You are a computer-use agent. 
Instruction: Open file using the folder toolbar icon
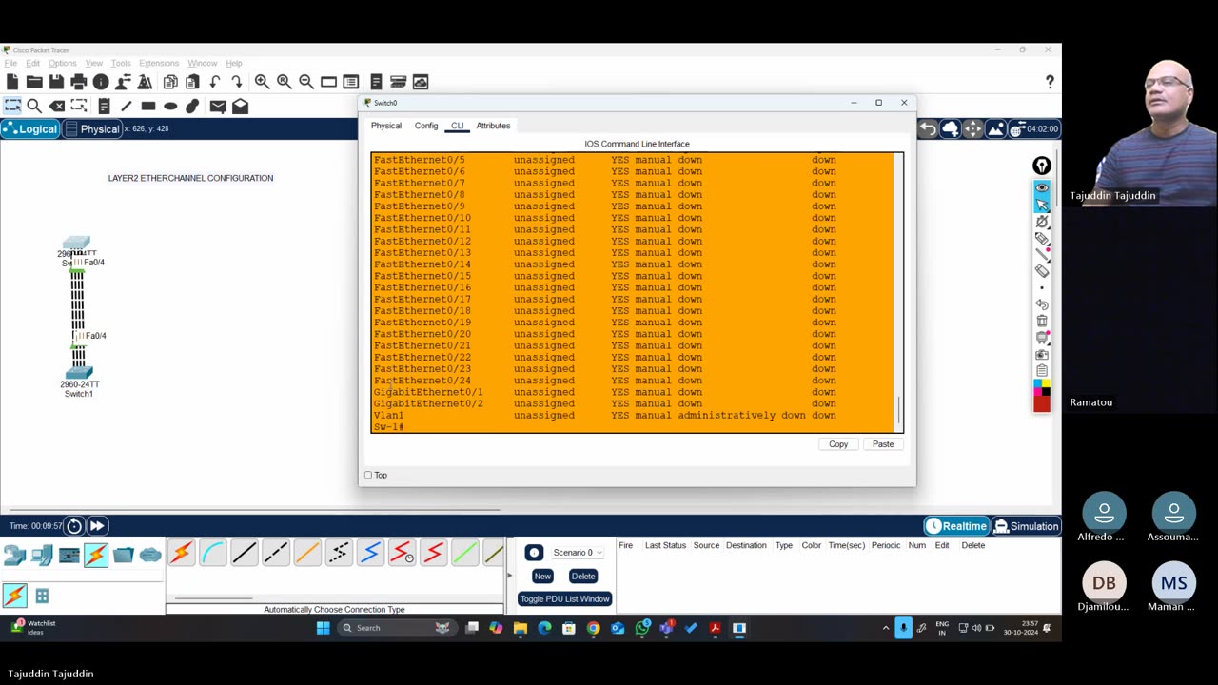click(x=34, y=82)
